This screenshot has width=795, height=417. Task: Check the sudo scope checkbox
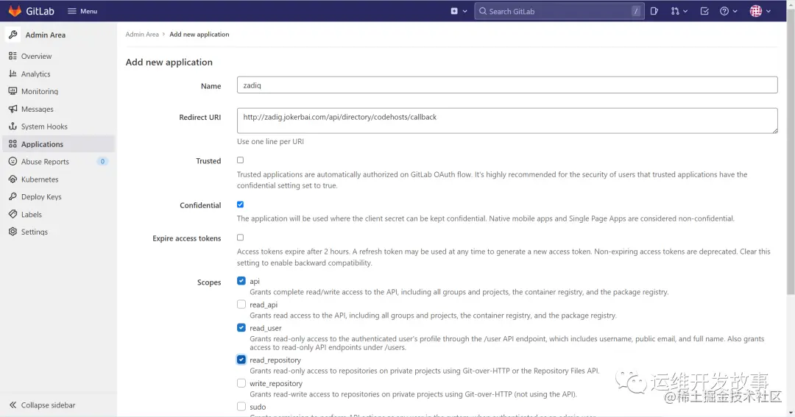241,407
